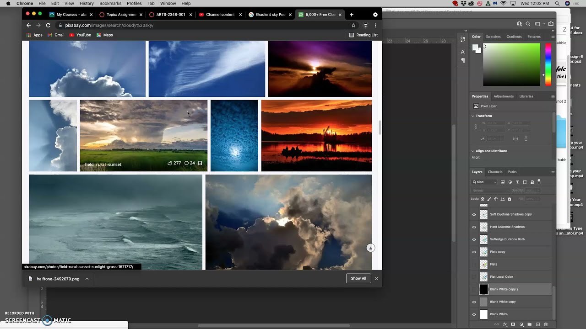Image resolution: width=586 pixels, height=329 pixels.
Task: Click lock transparent pixels icon
Action: (x=482, y=199)
